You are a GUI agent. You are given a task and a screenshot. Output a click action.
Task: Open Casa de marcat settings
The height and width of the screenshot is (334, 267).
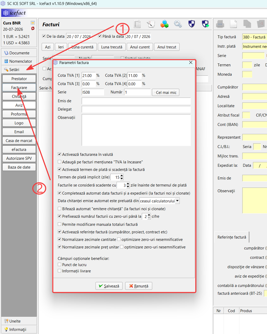(x=19, y=140)
